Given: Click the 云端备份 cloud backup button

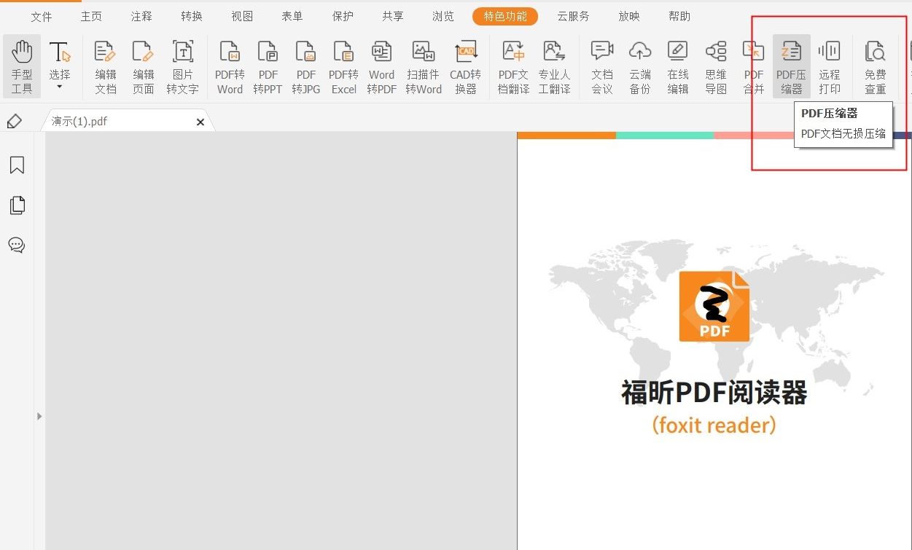Looking at the screenshot, I should point(639,66).
